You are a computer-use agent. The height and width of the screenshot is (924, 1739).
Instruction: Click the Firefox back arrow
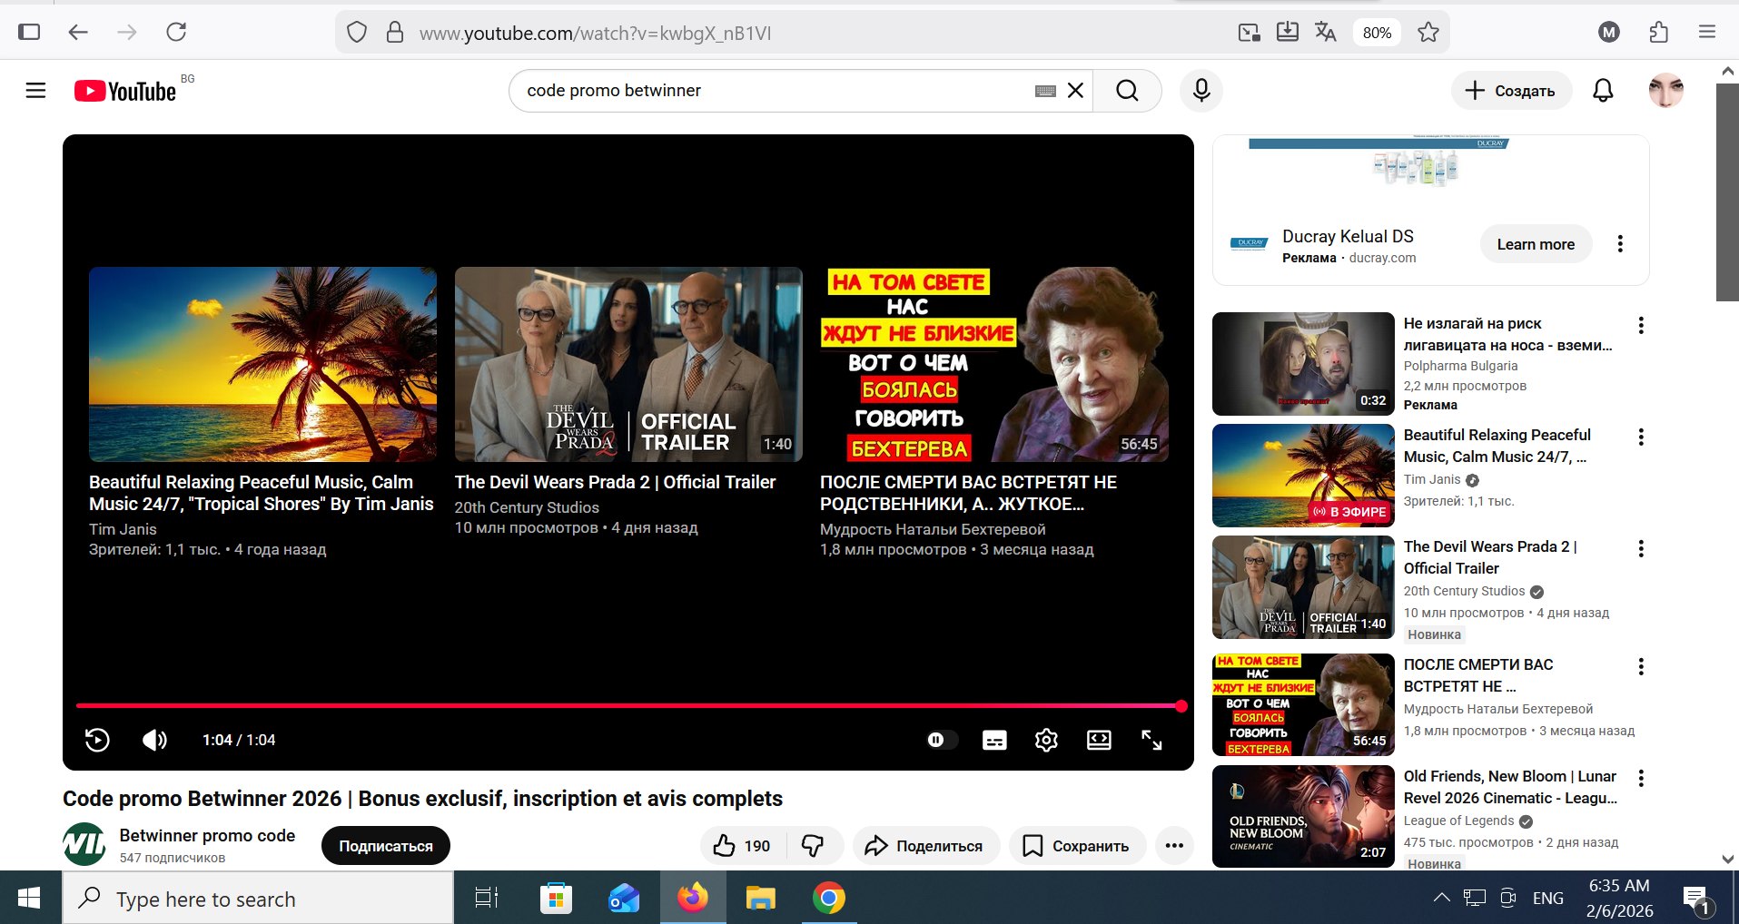coord(78,33)
